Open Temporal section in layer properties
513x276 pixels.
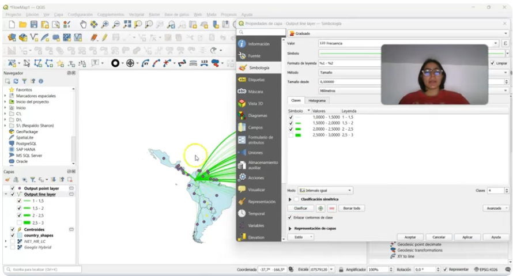[258, 214]
